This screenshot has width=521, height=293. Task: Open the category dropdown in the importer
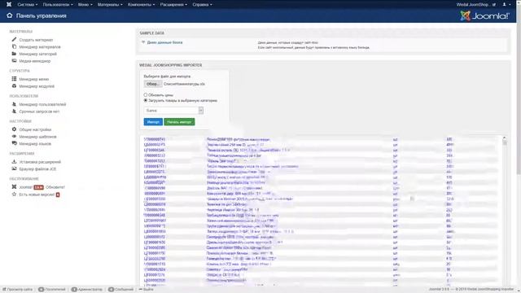[x=173, y=111]
